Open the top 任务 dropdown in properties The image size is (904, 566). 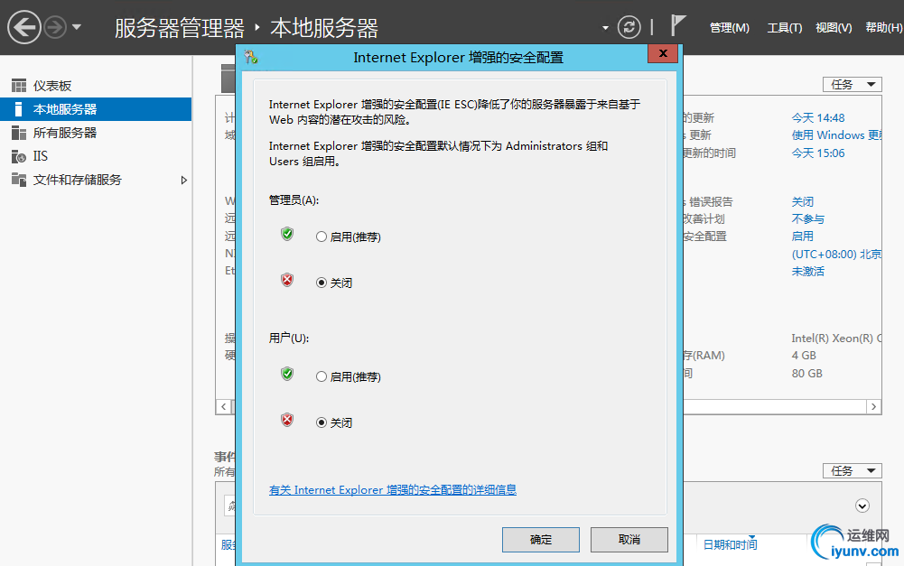[853, 85]
